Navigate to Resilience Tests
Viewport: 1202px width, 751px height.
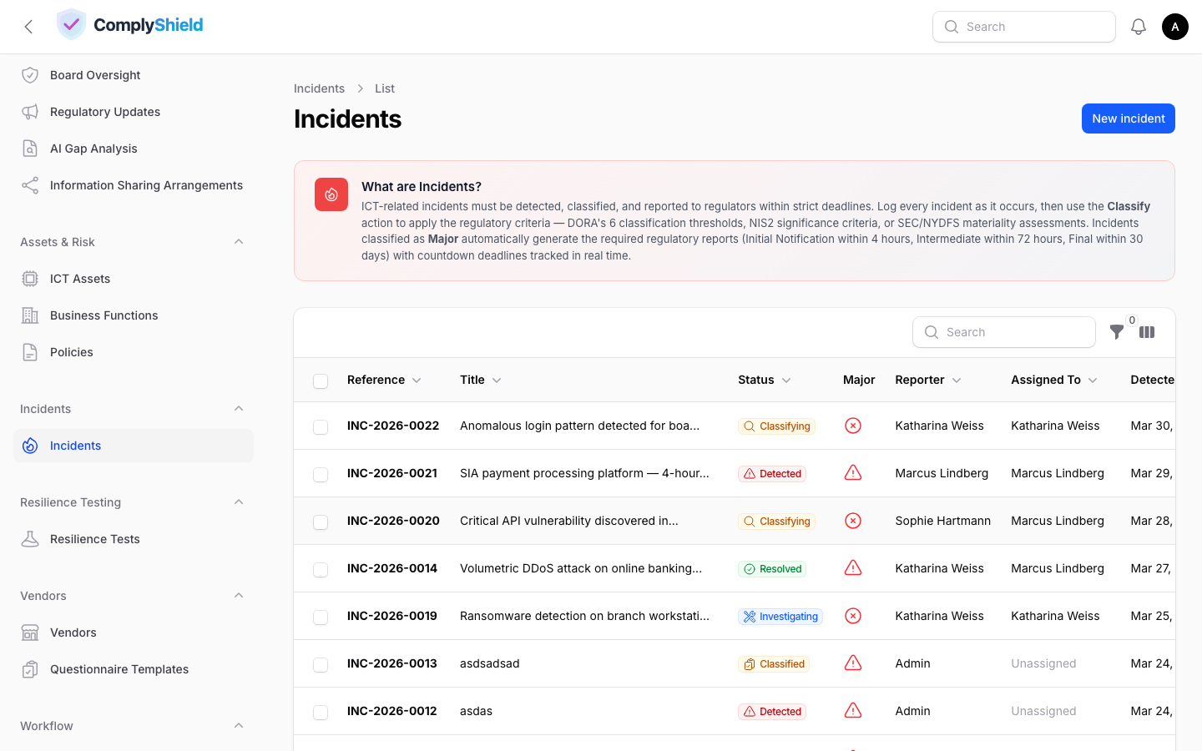(134, 539)
